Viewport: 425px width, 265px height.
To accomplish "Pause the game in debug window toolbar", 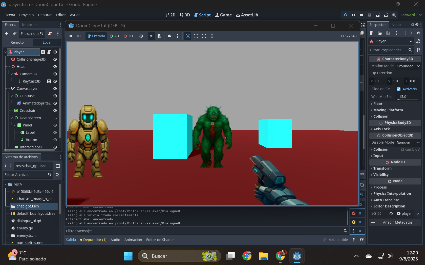I will (x=71, y=36).
